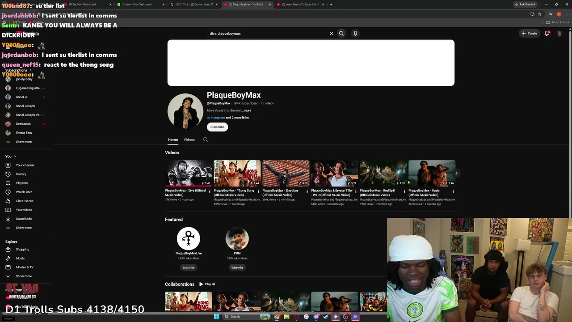572x322 pixels.
Task: Play the Diva official music video thumbnail
Action: tap(188, 173)
